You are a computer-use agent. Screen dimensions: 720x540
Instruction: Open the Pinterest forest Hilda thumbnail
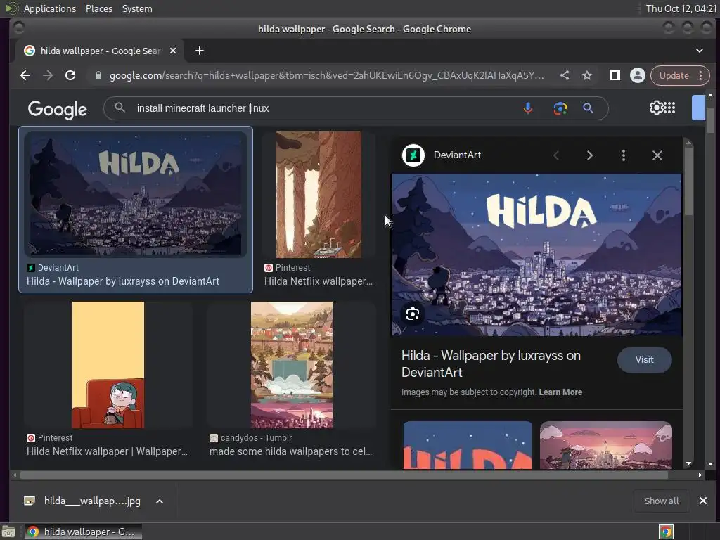coord(319,195)
